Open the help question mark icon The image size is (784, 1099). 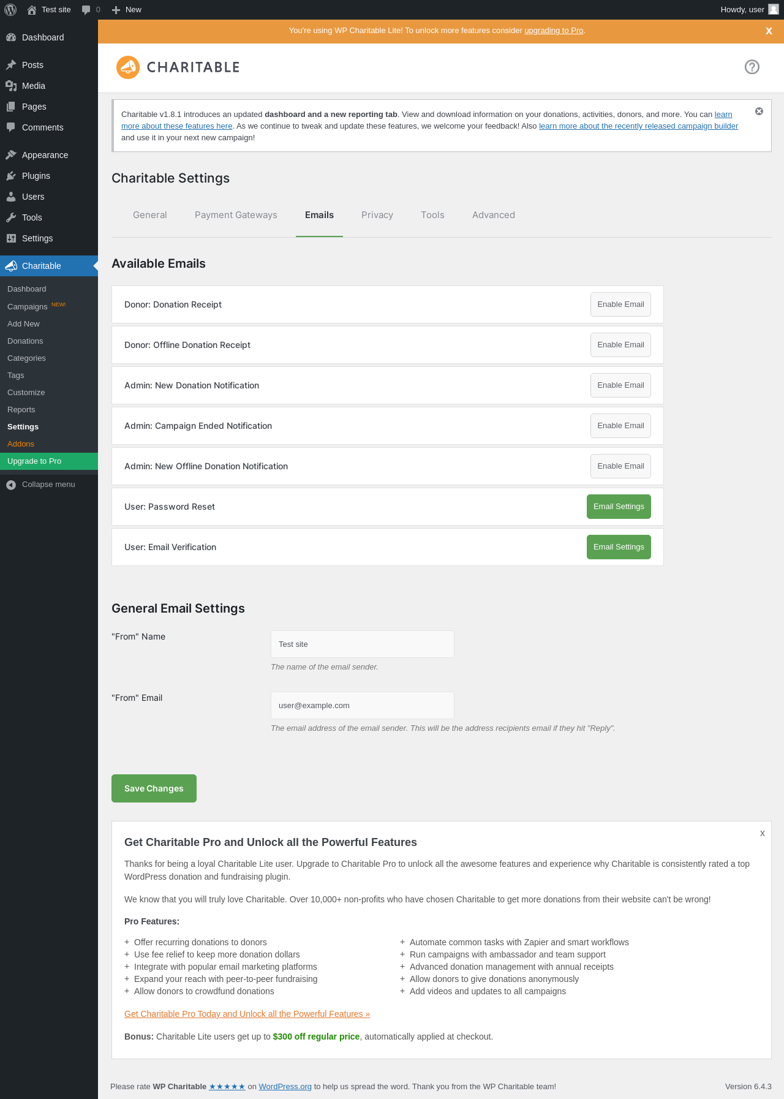(752, 67)
